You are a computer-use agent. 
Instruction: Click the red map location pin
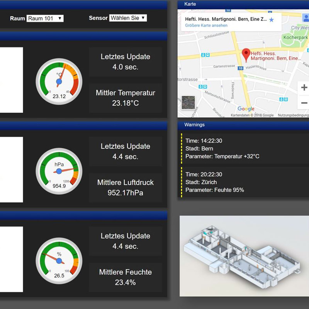tap(246, 55)
